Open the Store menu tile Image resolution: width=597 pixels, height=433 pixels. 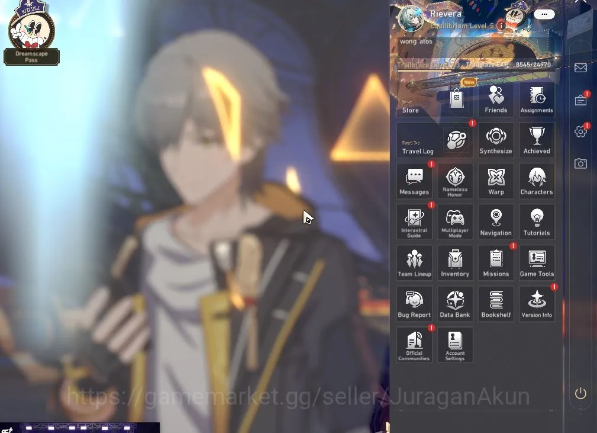[x=434, y=99]
